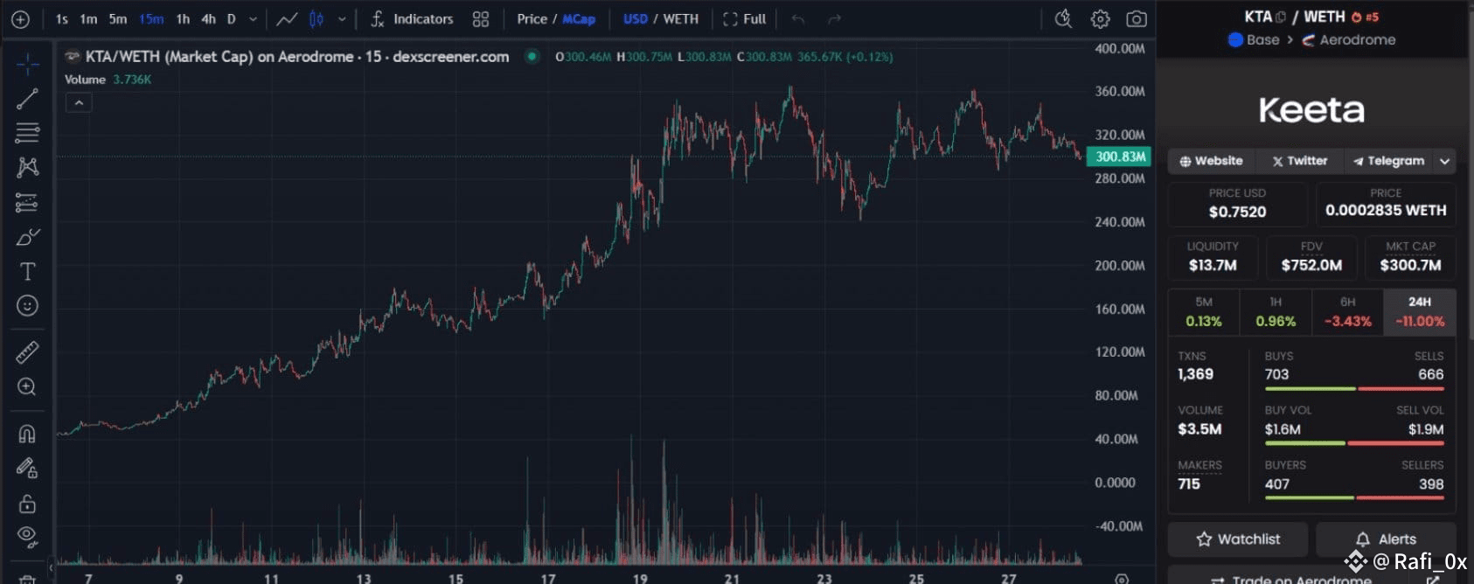Click the 300.83M current price label

click(x=1119, y=156)
